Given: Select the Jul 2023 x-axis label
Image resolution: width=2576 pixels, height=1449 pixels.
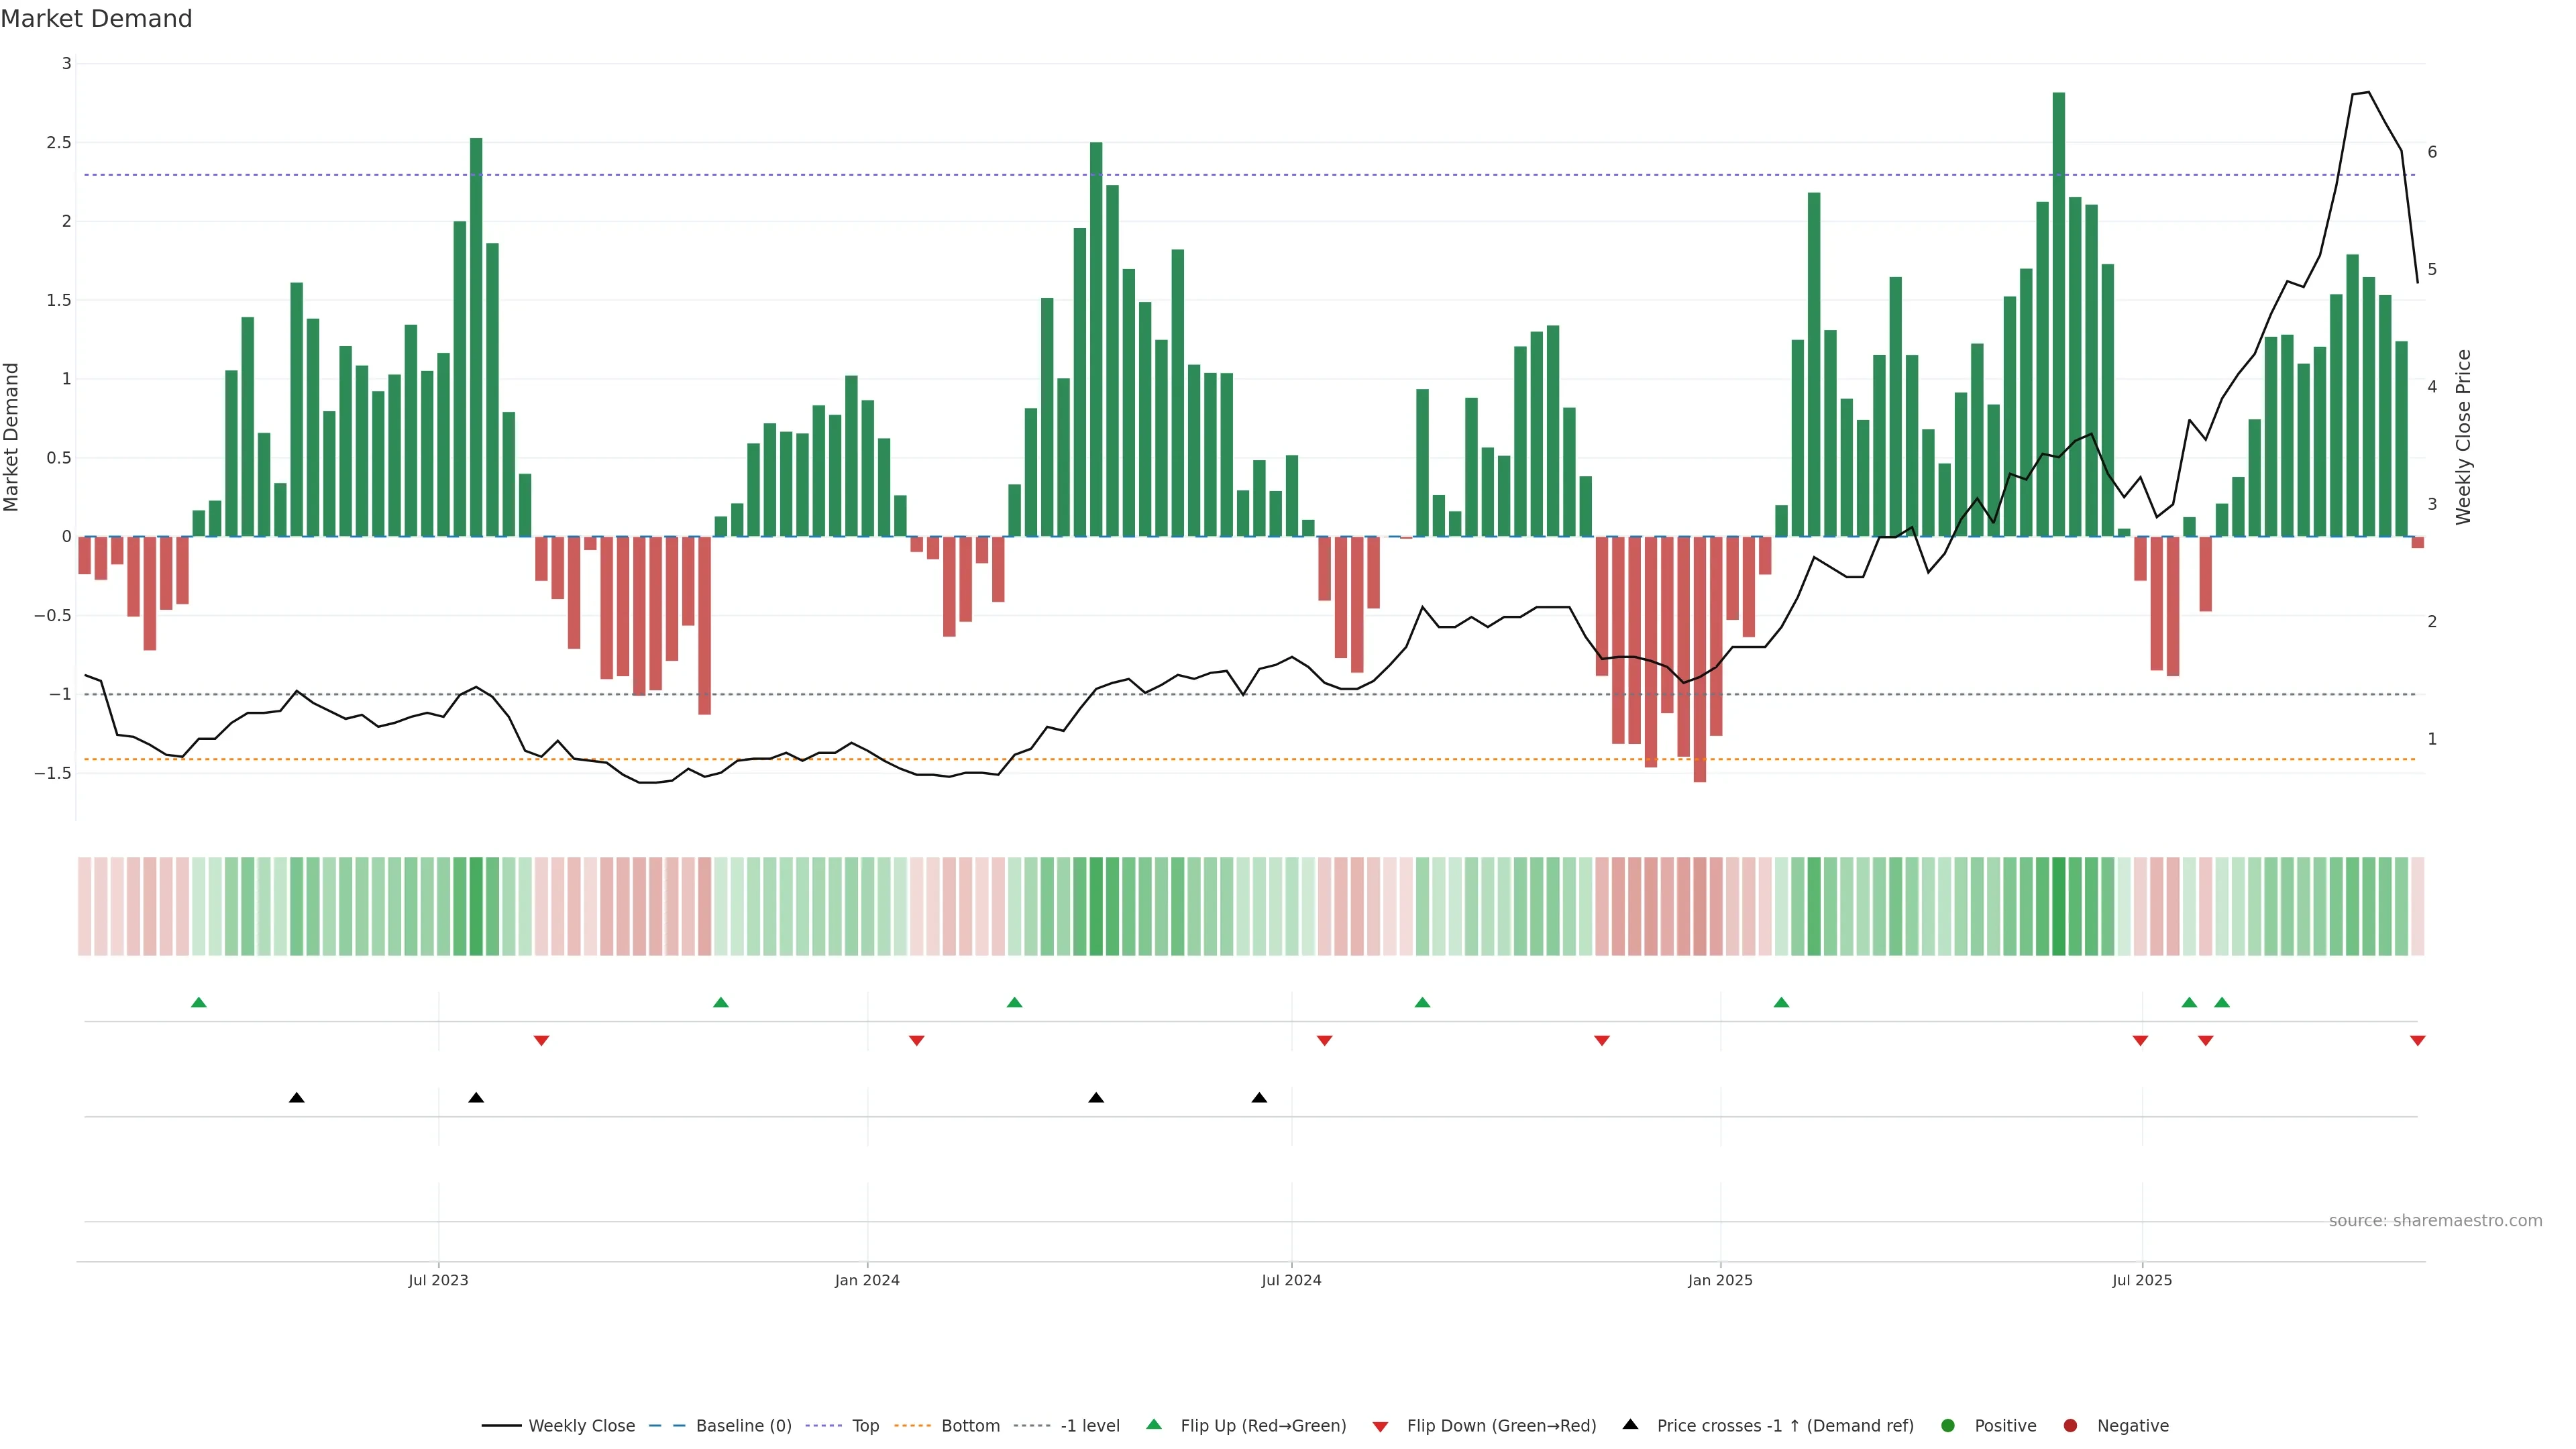Looking at the screenshot, I should (438, 1280).
